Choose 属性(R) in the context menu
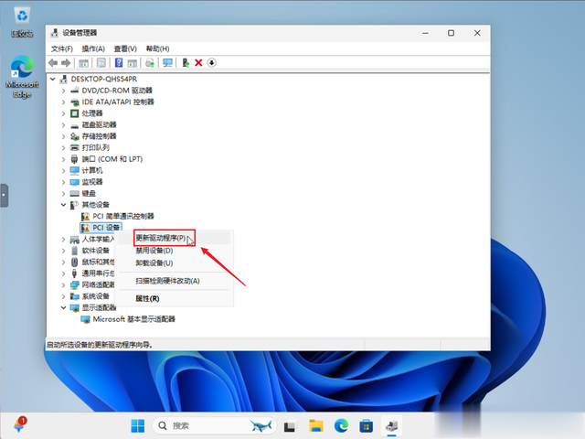Image resolution: width=585 pixels, height=439 pixels. (x=175, y=299)
